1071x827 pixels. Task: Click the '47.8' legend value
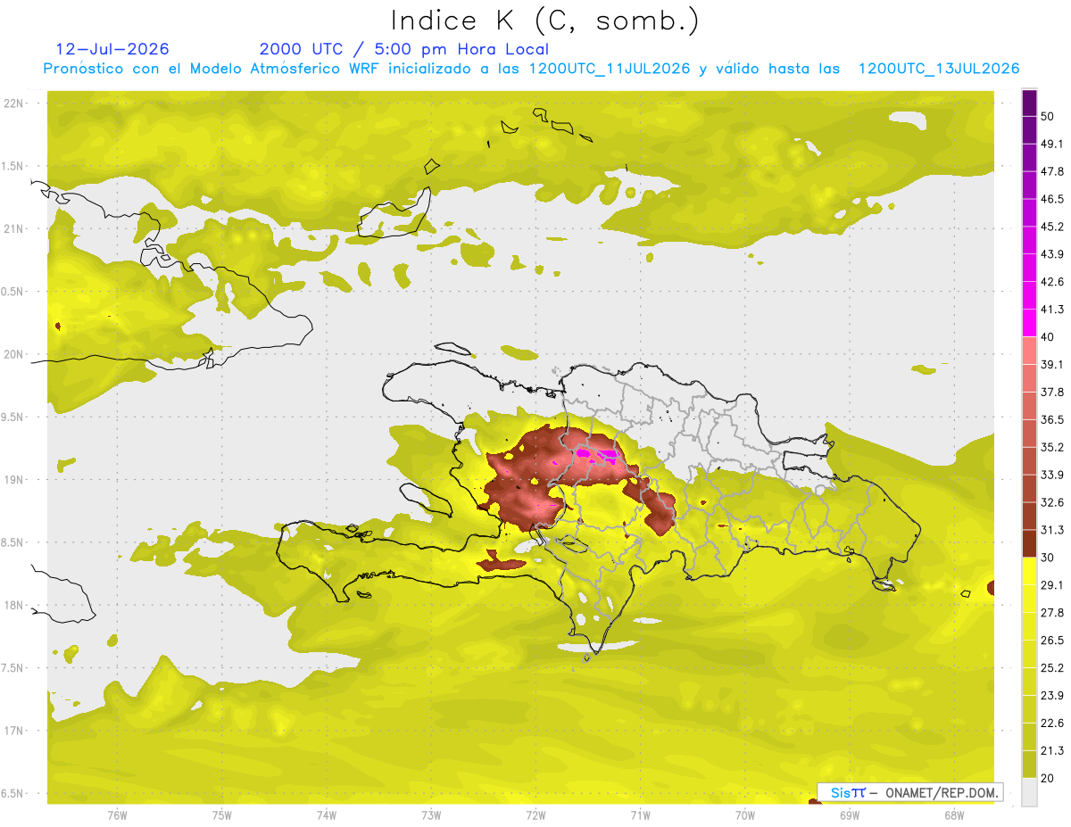[x=1052, y=171]
